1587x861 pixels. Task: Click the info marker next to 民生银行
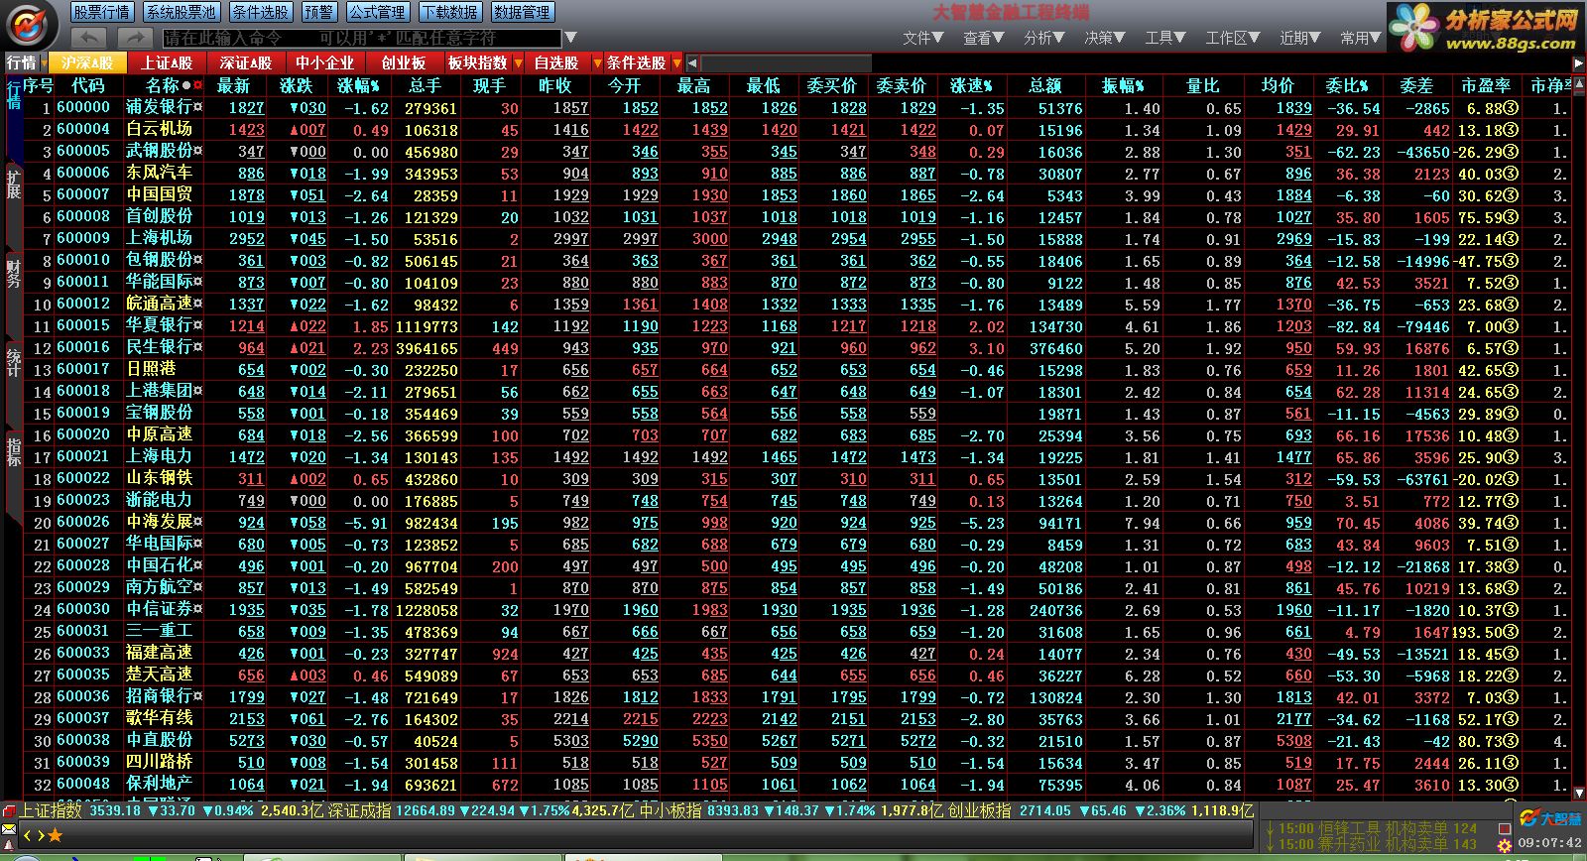coord(198,348)
